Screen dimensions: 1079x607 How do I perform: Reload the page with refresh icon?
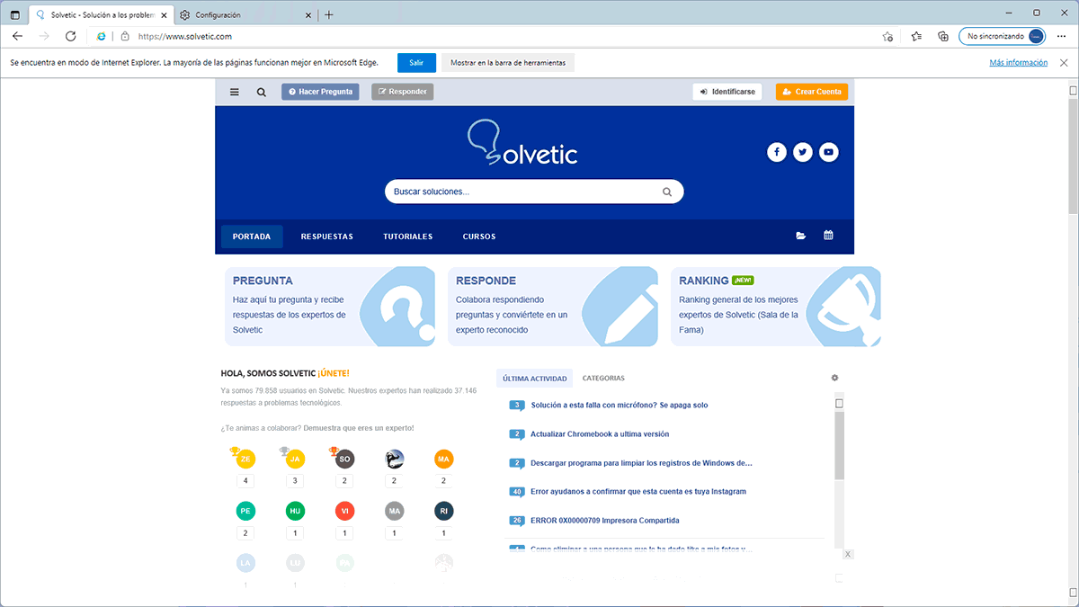point(71,36)
